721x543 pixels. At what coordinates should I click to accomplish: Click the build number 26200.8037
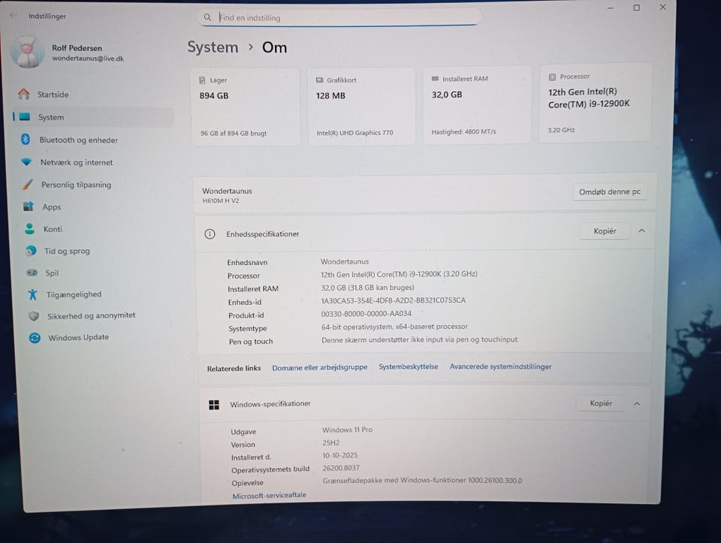341,468
